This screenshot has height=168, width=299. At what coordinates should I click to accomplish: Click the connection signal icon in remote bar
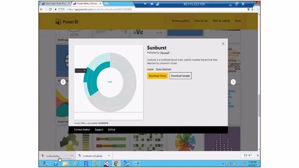157,4
